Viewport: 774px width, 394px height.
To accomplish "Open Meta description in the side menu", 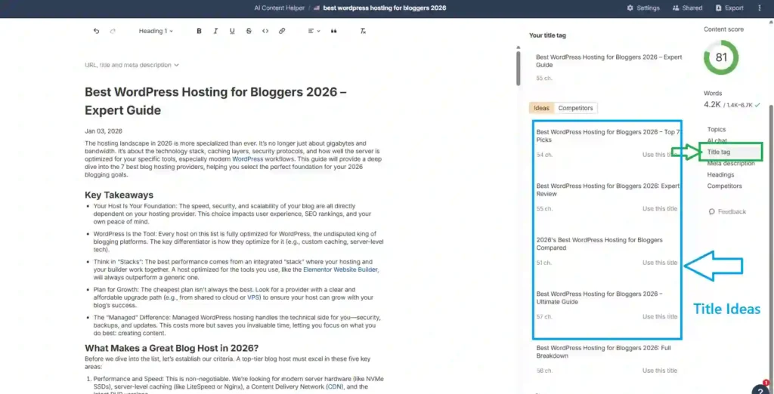I will [731, 163].
